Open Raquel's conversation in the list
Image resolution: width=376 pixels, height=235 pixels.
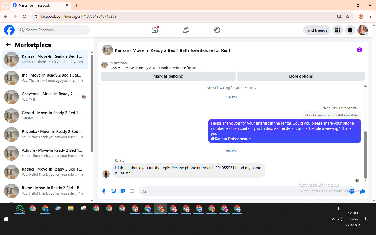pos(45,172)
